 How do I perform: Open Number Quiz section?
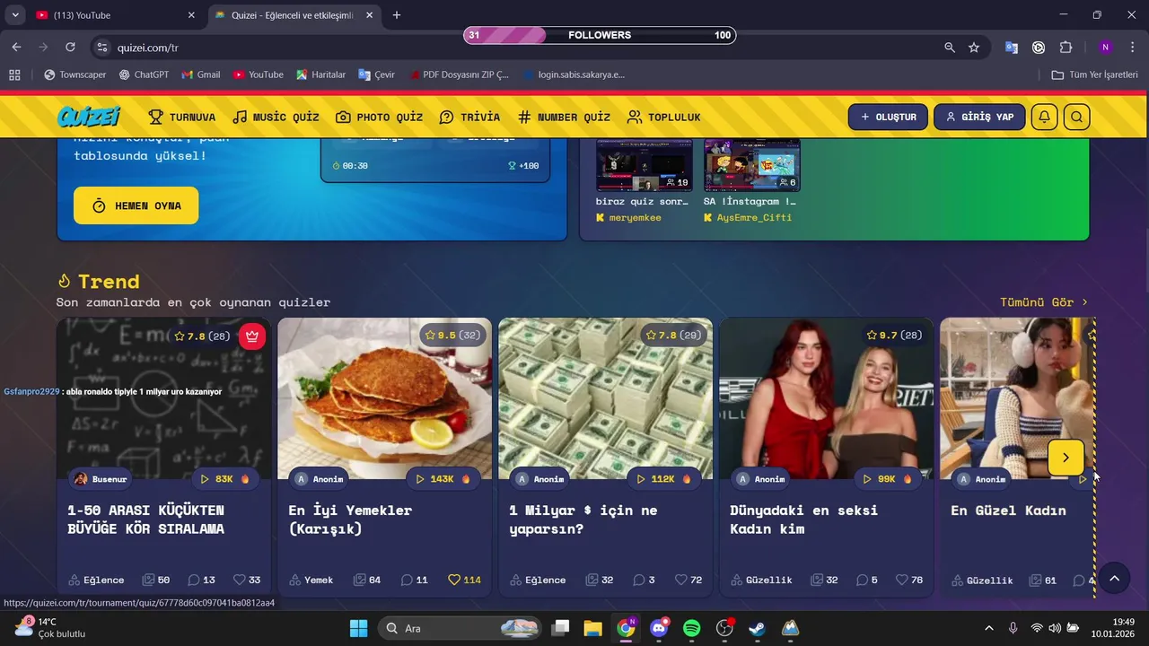click(x=564, y=118)
